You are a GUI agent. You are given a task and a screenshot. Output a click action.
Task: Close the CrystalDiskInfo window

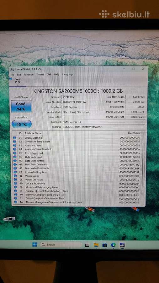(x=143, y=69)
